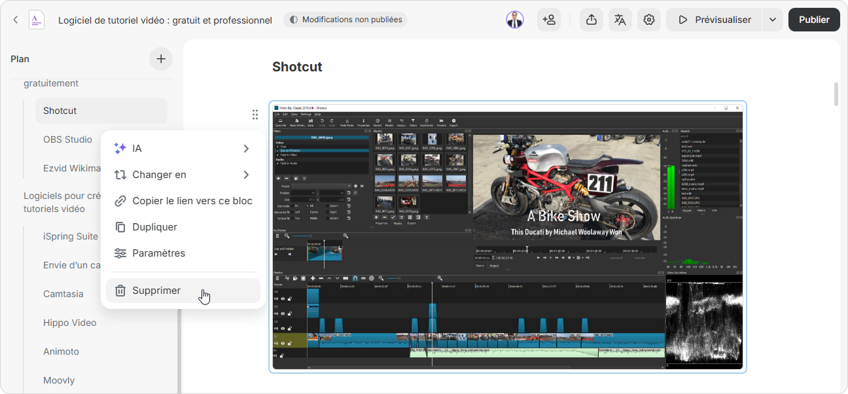848x394 pixels.
Task: Open the add collaborator icon
Action: point(549,20)
